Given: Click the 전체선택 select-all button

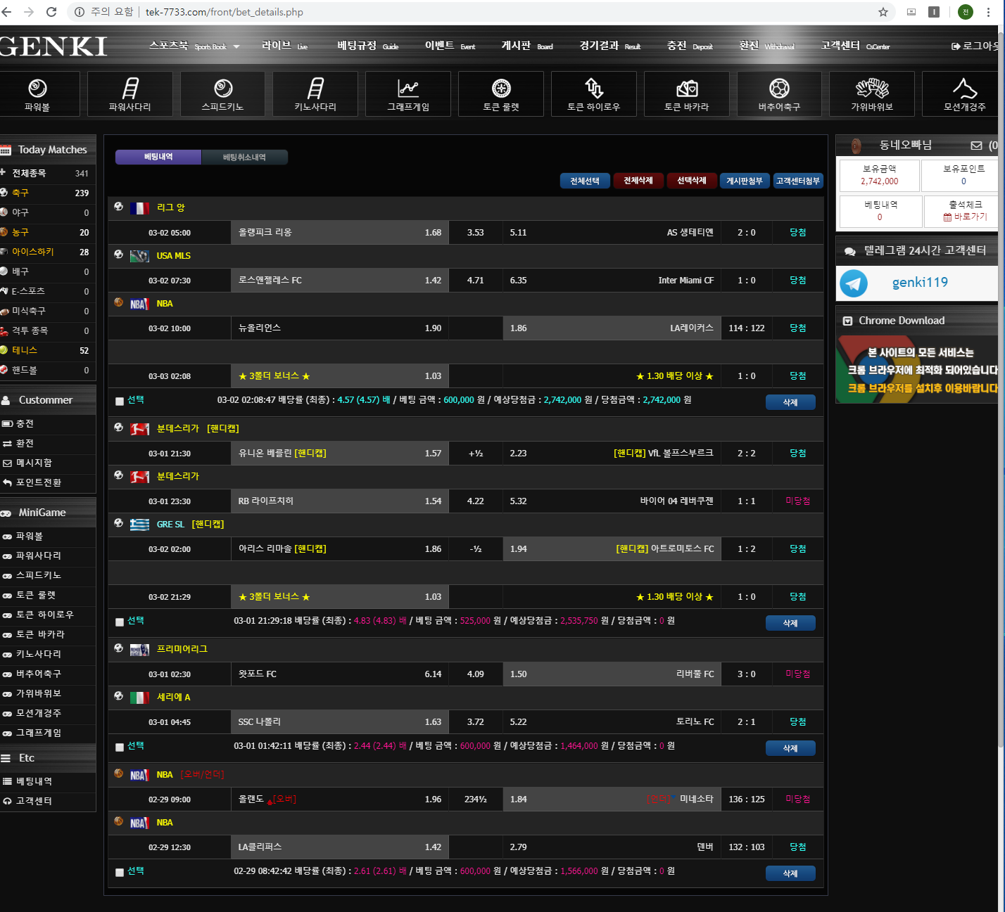Looking at the screenshot, I should (585, 181).
